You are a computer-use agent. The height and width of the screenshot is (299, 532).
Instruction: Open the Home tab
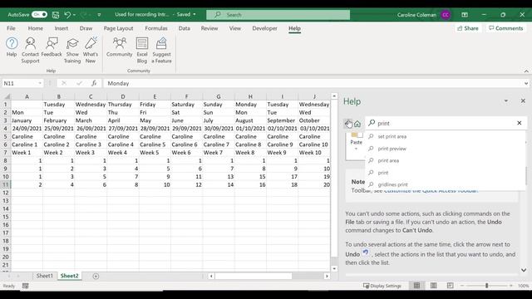[35, 28]
